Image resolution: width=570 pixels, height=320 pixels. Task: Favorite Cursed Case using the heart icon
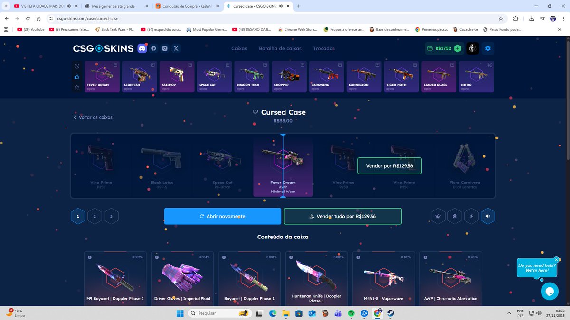[x=256, y=112]
